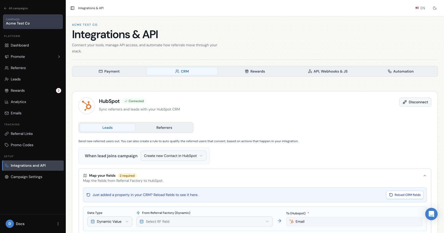Switch to the Automation tab
Viewport: 444px width, 233px height.
pos(401,71)
